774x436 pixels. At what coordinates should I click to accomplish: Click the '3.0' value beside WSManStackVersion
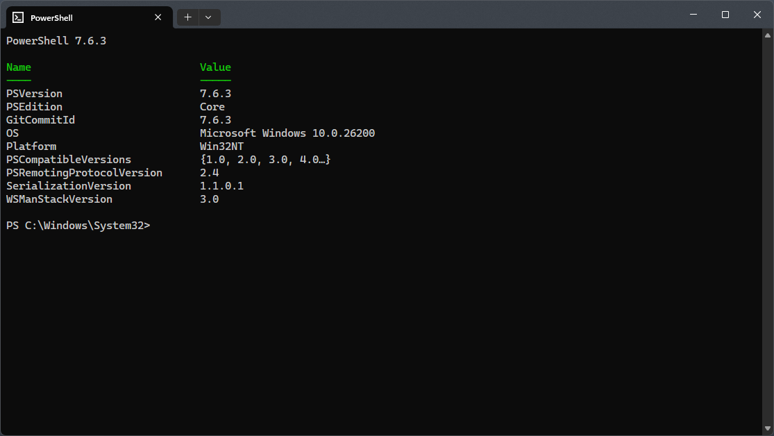(210, 199)
